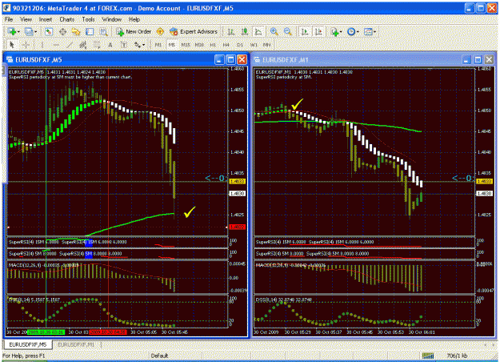Click the 706/1 kb connection status
The image size is (500, 362).
457,356
